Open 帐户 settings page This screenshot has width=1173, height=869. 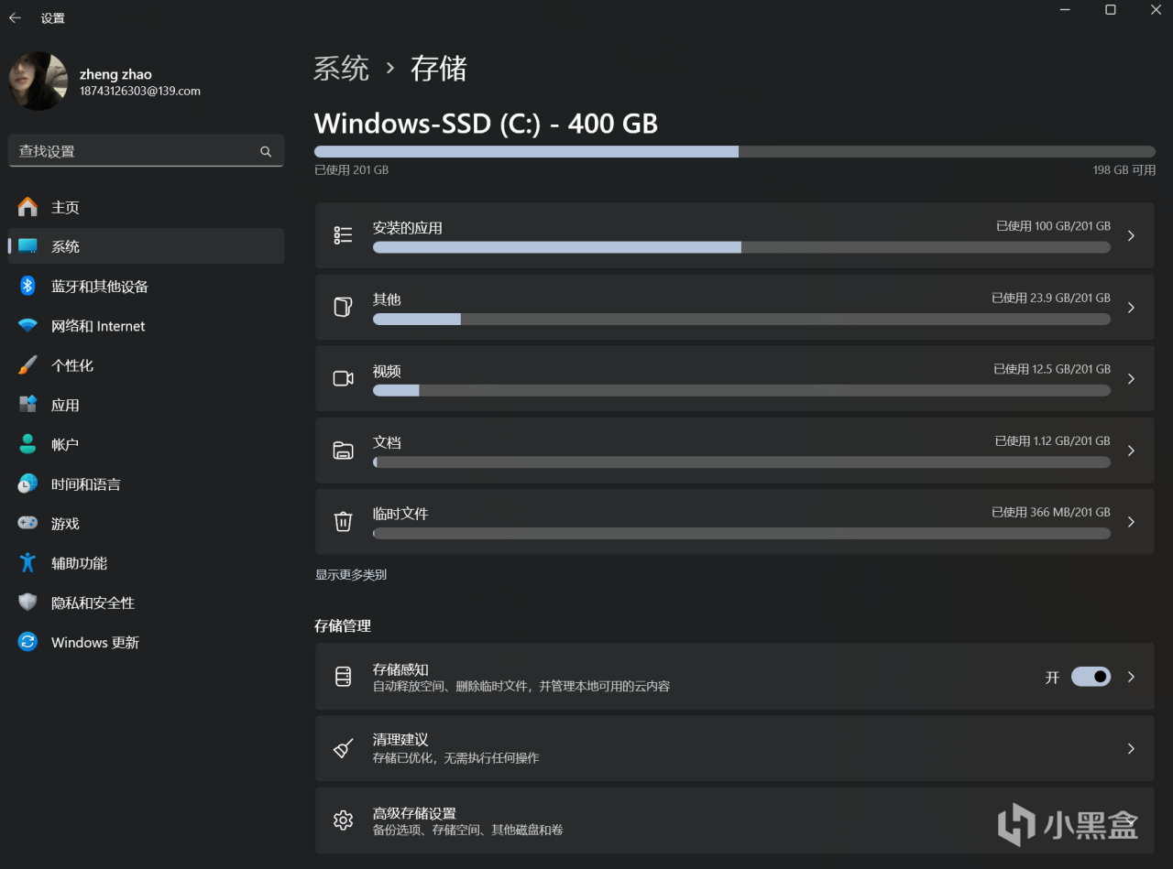[146, 444]
